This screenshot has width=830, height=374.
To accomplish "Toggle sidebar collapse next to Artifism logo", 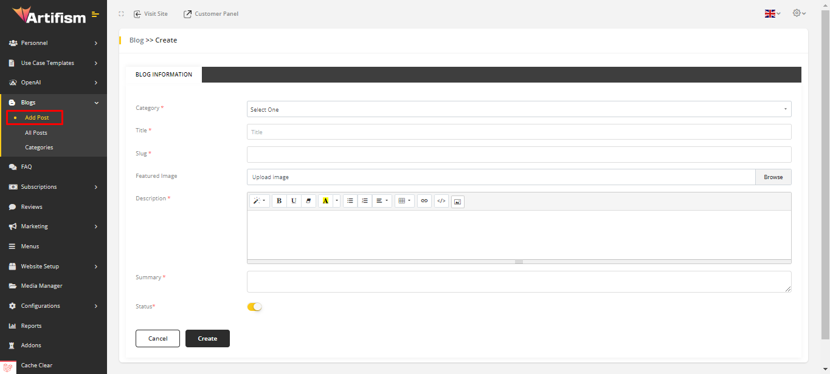I will [x=95, y=14].
